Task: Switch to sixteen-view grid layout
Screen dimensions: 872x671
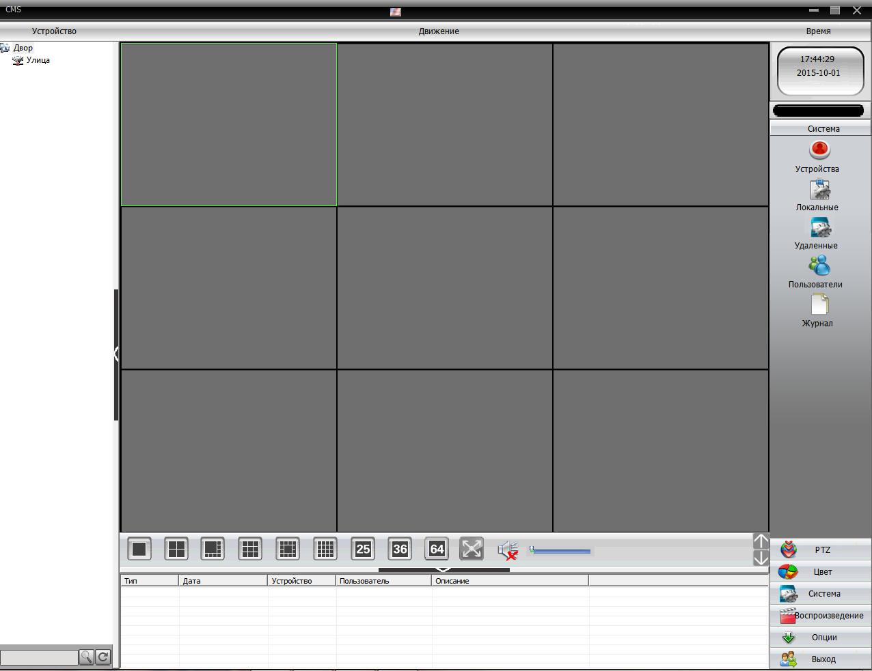Action: click(325, 549)
